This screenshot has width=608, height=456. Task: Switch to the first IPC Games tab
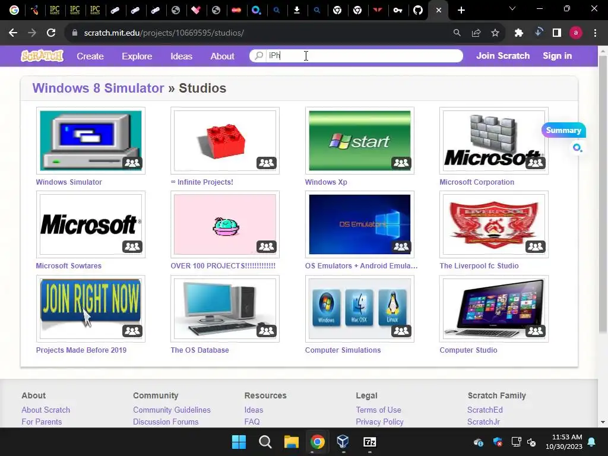click(55, 10)
